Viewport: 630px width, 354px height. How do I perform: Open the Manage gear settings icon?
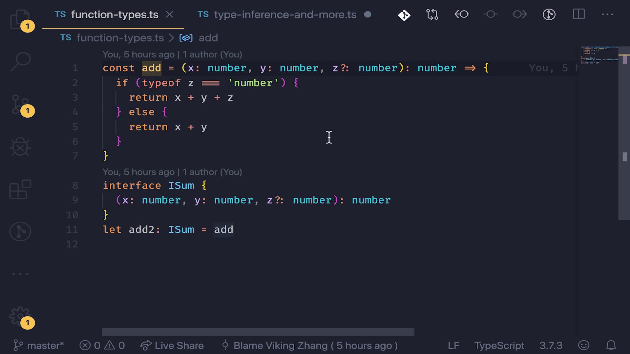point(20,316)
